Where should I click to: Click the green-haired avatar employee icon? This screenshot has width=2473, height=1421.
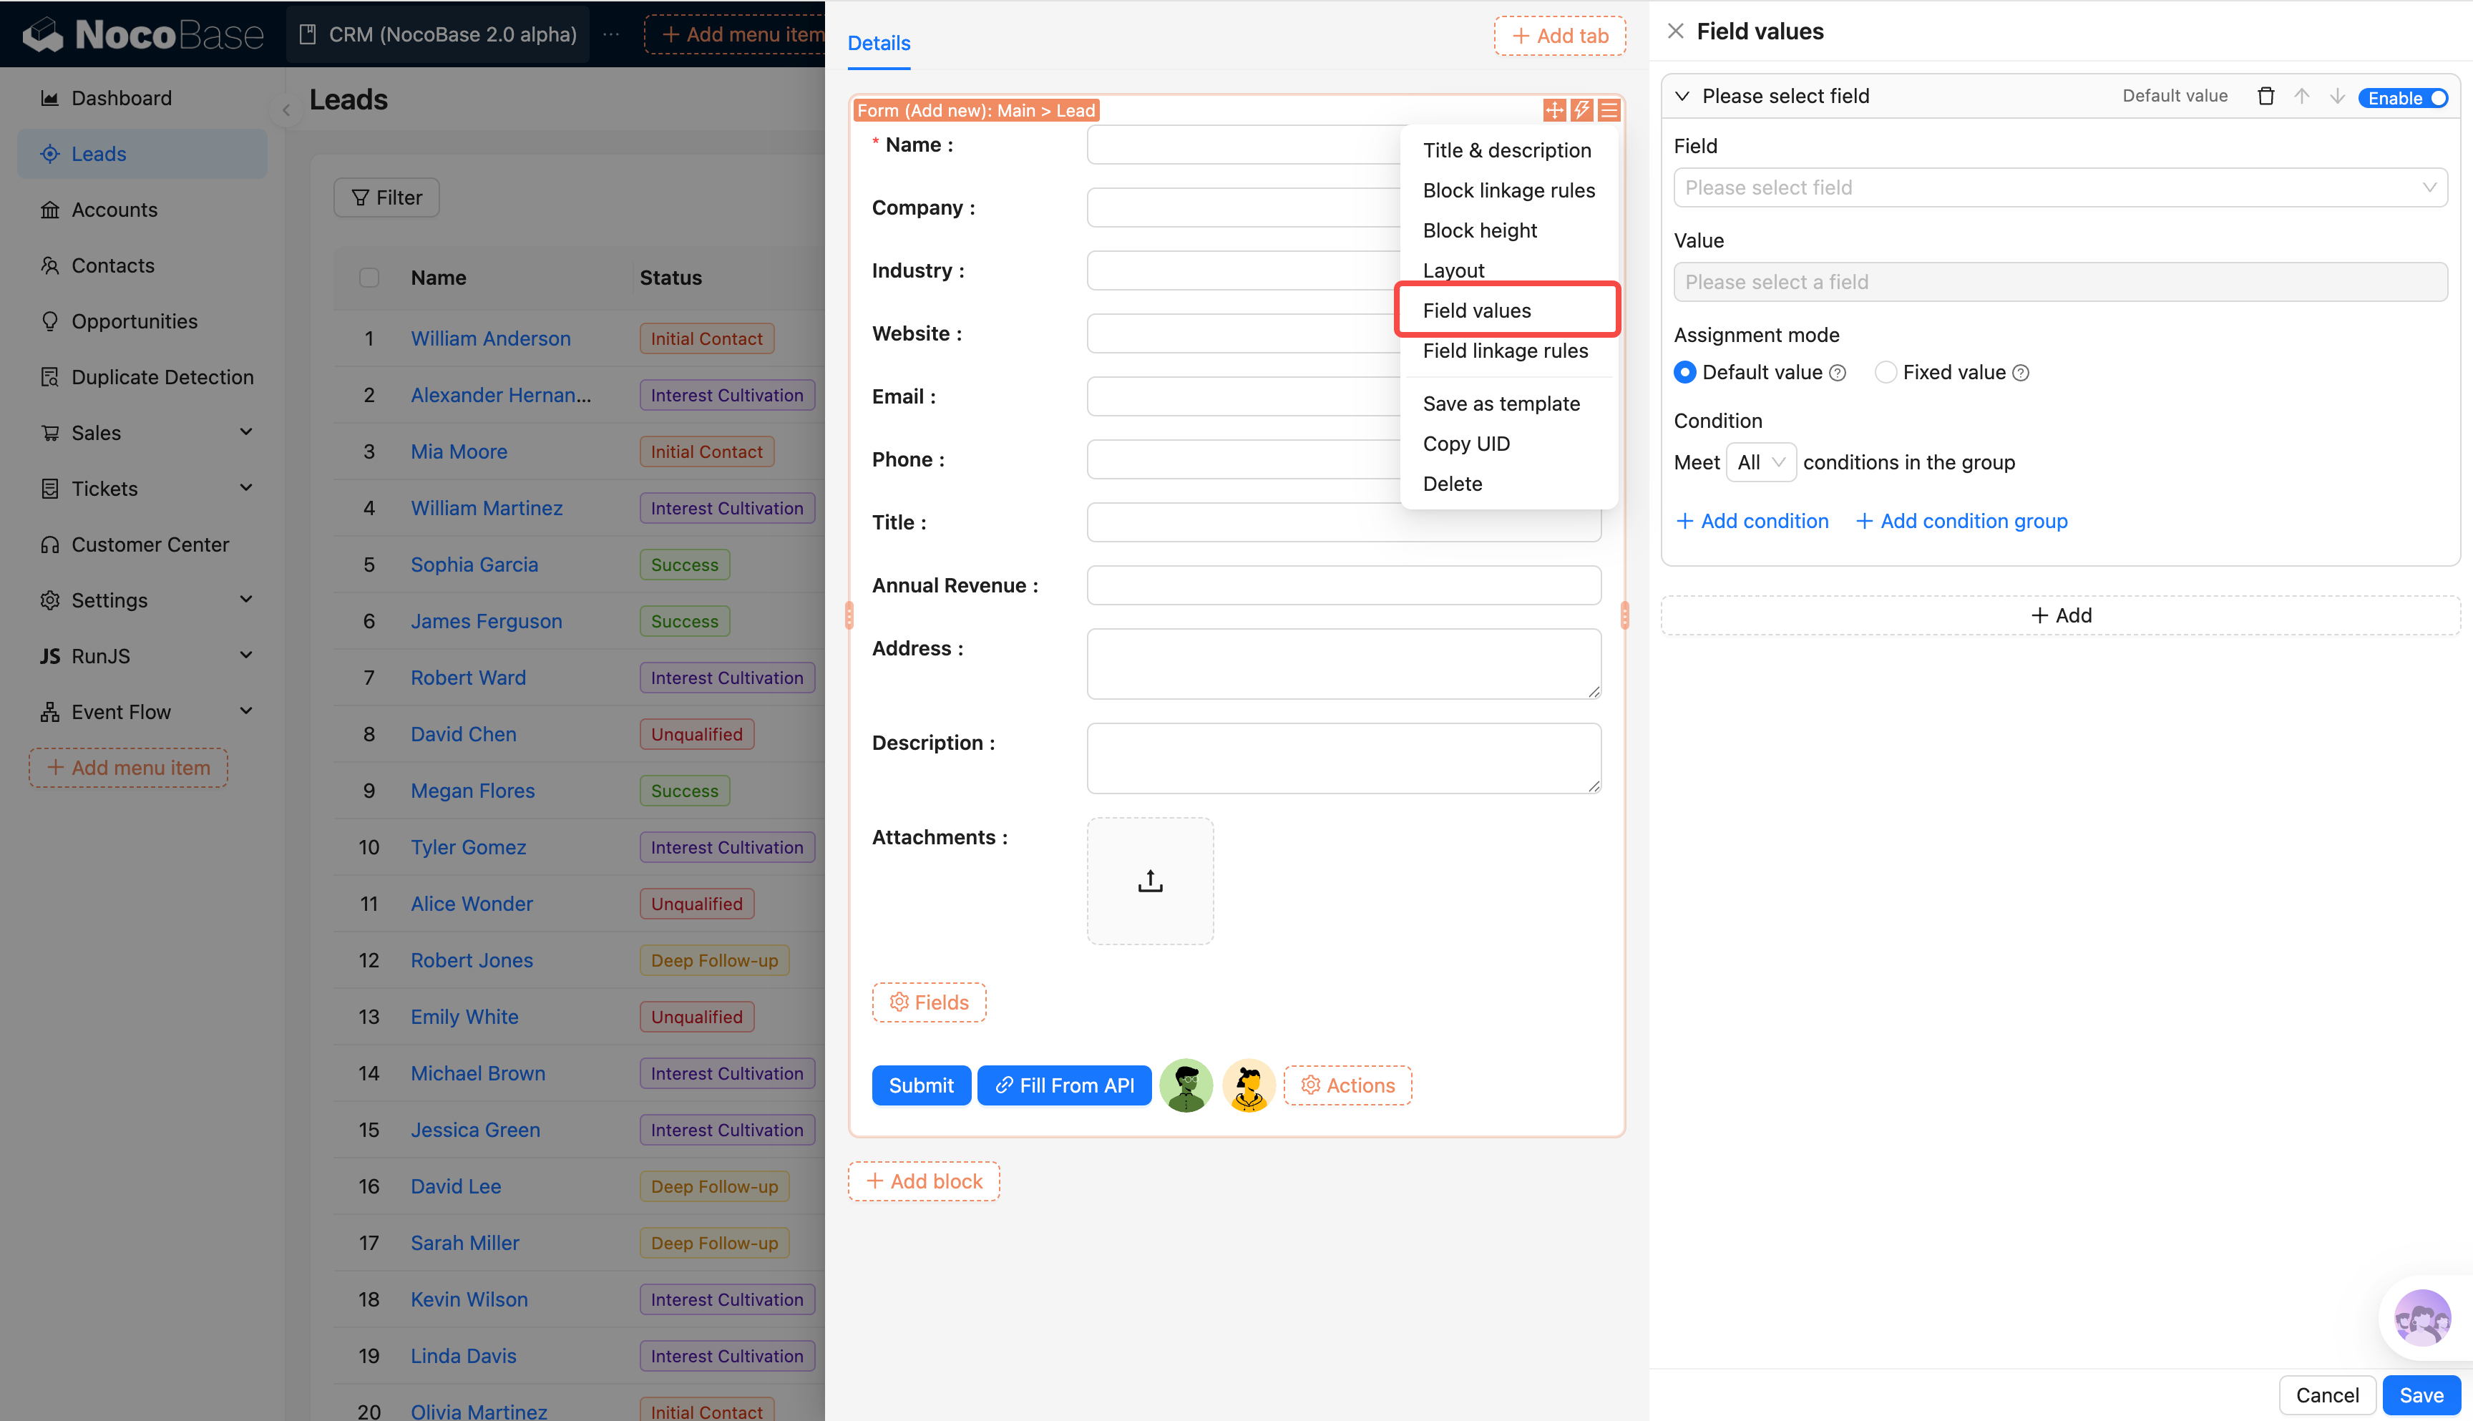pyautogui.click(x=1186, y=1085)
